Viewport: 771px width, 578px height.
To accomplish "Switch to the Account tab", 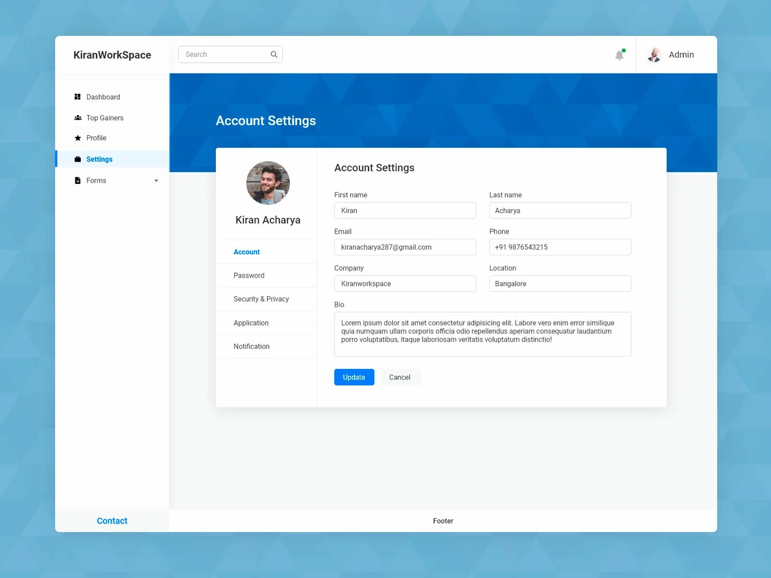I will [266, 252].
